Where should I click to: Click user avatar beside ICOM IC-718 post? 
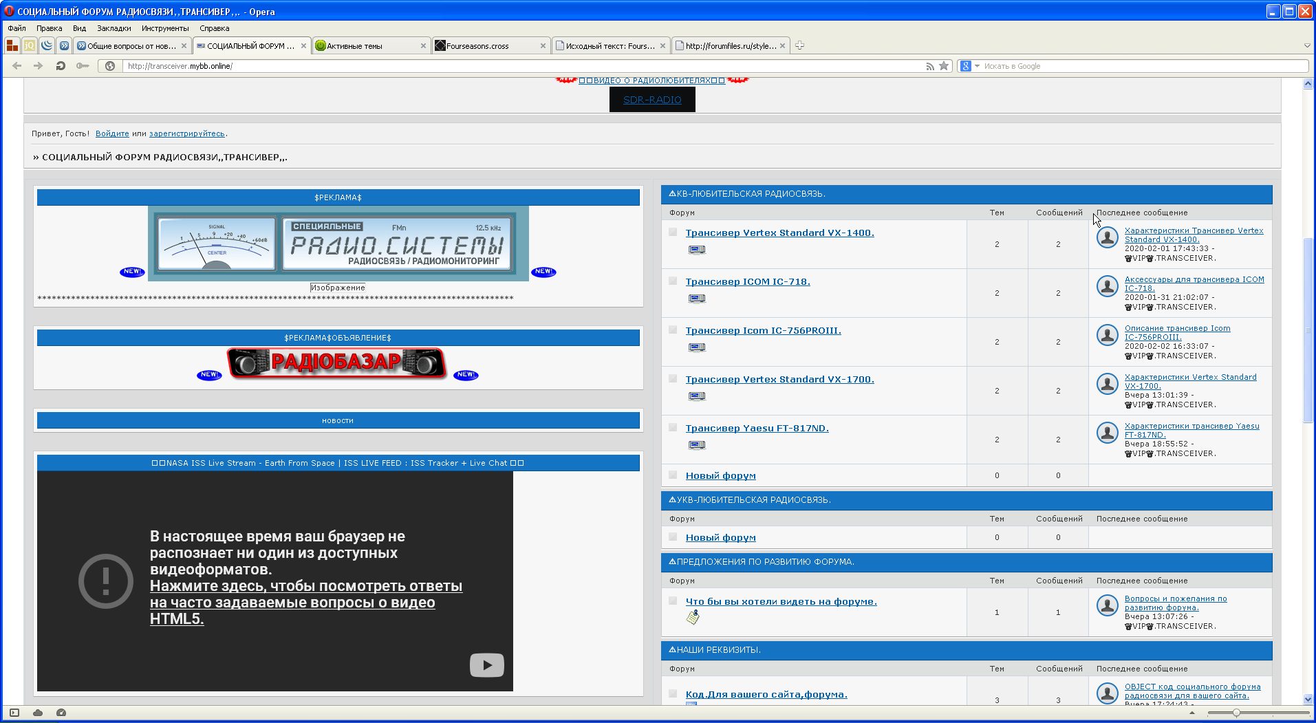(1107, 286)
